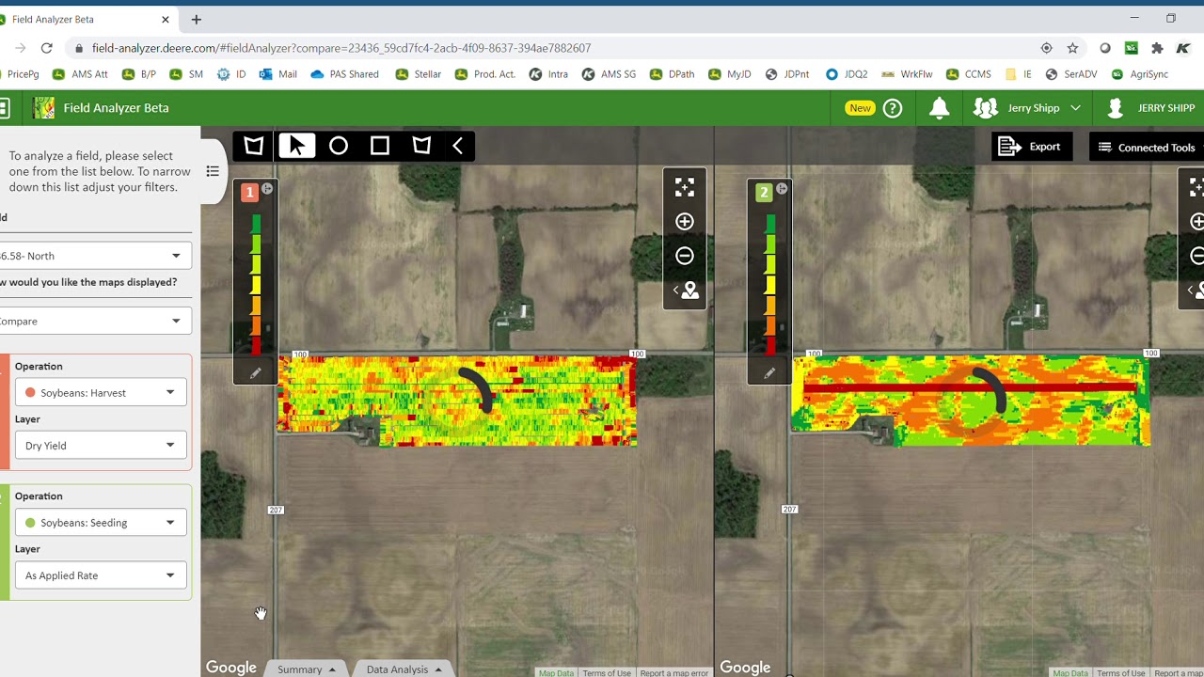Edit the legend of map 2

[x=769, y=373]
